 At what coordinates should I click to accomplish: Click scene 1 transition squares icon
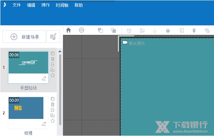pos(52,70)
